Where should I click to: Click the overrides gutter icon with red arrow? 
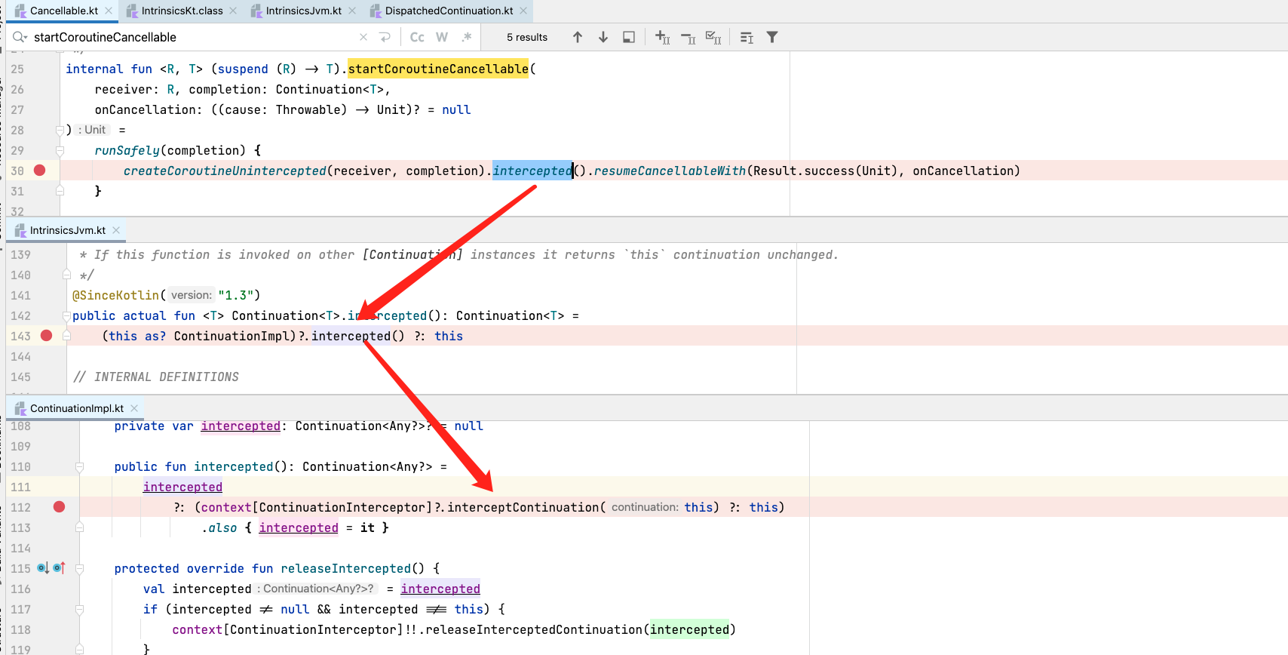(x=60, y=568)
